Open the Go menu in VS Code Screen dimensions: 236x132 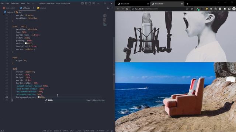tap(28, 3)
